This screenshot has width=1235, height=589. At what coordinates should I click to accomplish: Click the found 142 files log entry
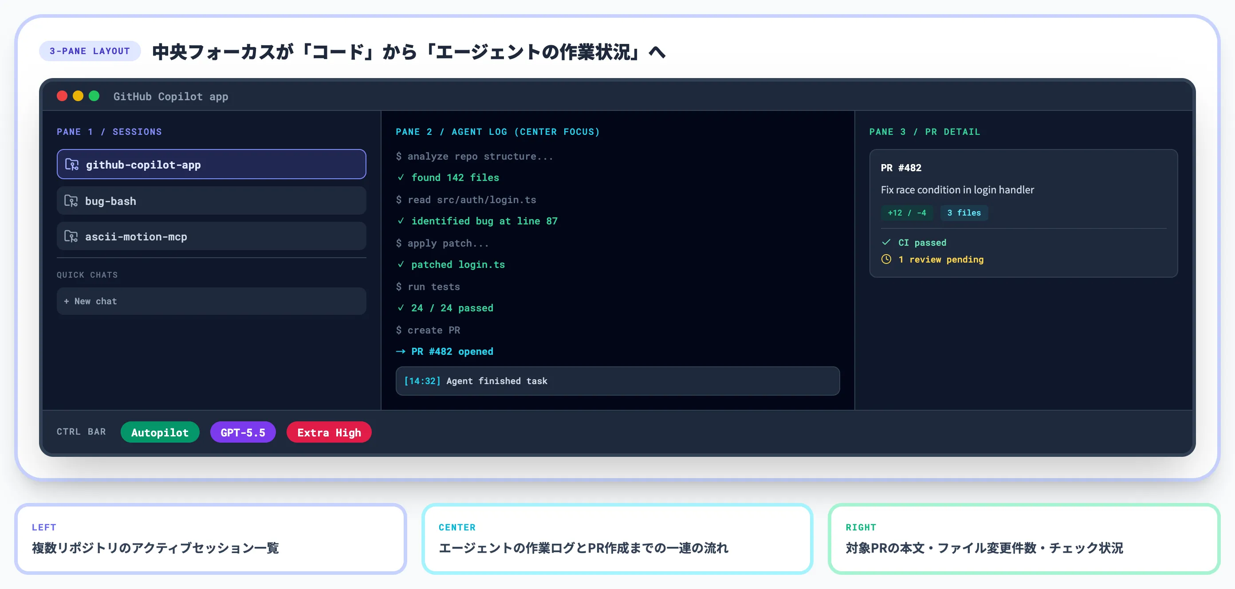pyautogui.click(x=455, y=177)
